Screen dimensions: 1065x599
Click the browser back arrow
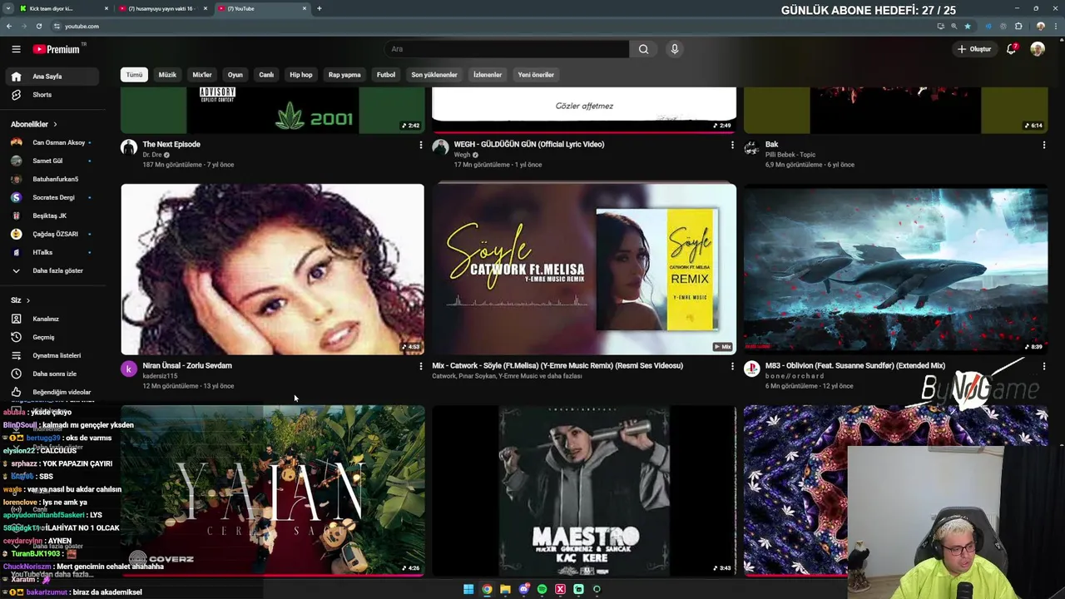coord(9,26)
